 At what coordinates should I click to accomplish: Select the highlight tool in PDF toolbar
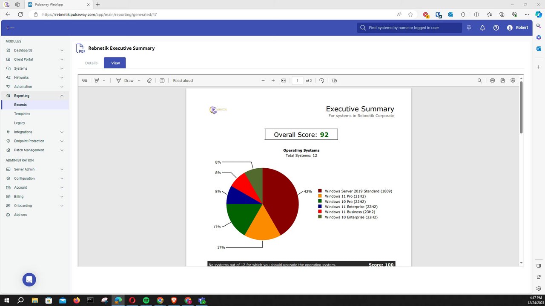point(97,80)
